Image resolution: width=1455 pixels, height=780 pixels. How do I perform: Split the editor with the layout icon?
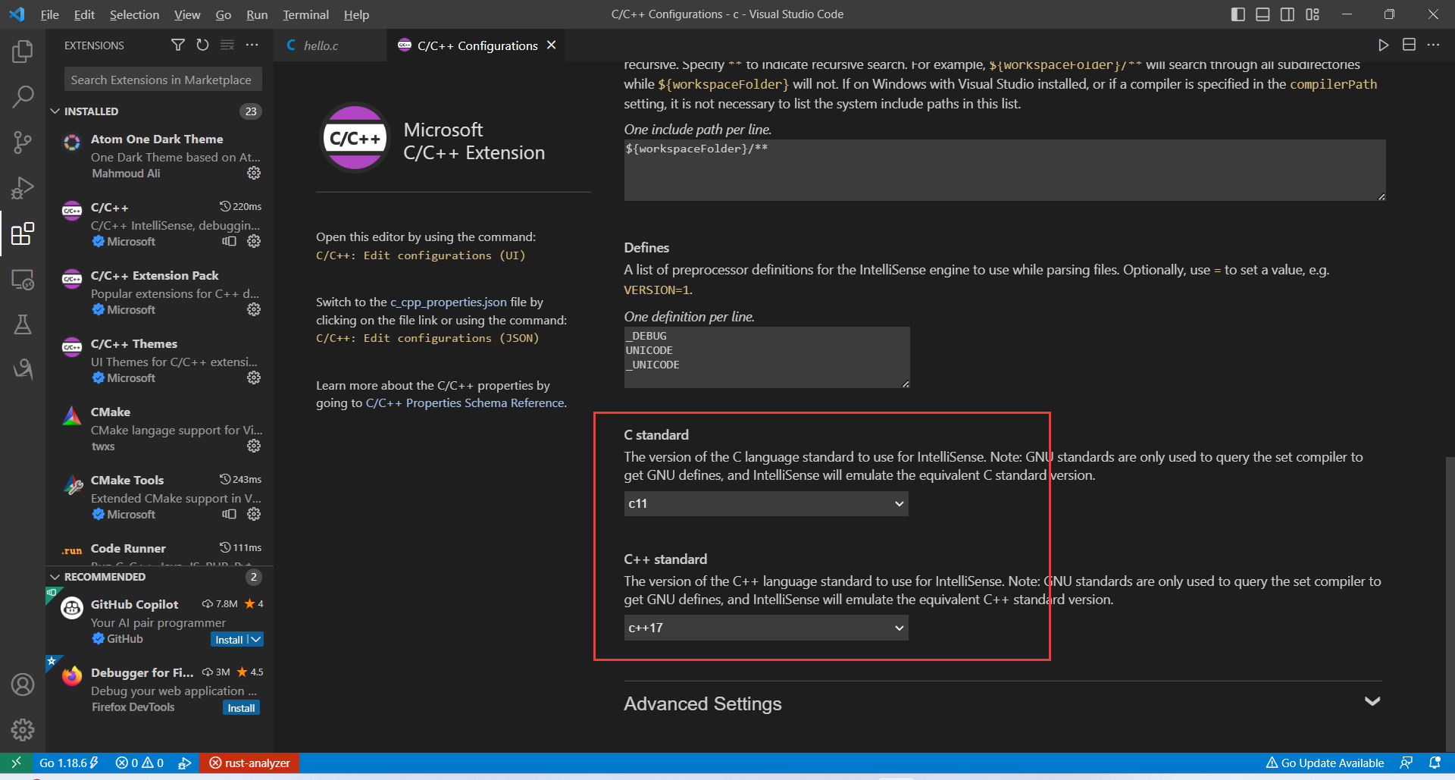(1409, 45)
